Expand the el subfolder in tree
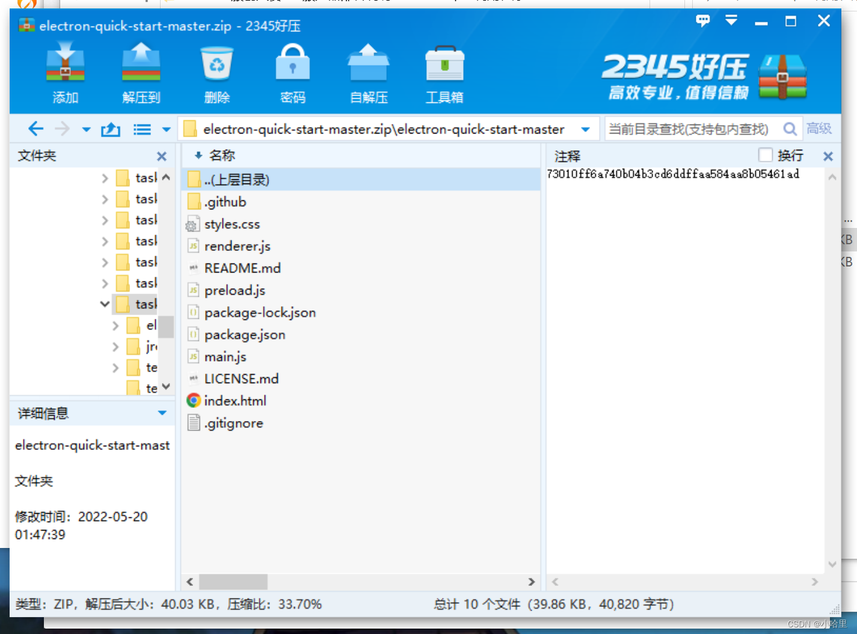Screen dimensions: 857x634 pyautogui.click(x=115, y=325)
